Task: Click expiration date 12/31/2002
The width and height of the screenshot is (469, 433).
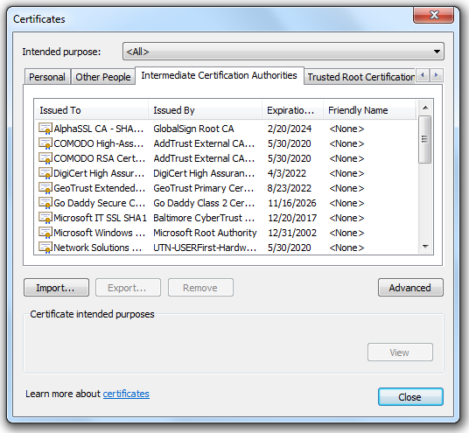Action: coord(292,233)
